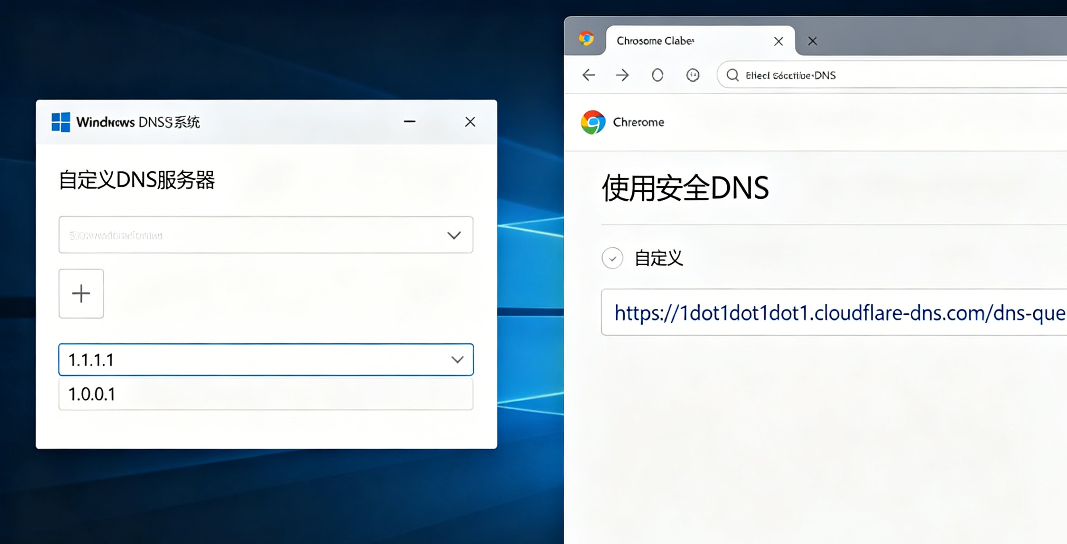
Task: Go forward in Chrome
Action: (622, 75)
